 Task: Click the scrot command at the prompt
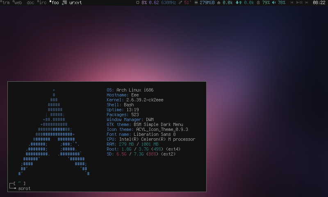pyautogui.click(x=24, y=189)
